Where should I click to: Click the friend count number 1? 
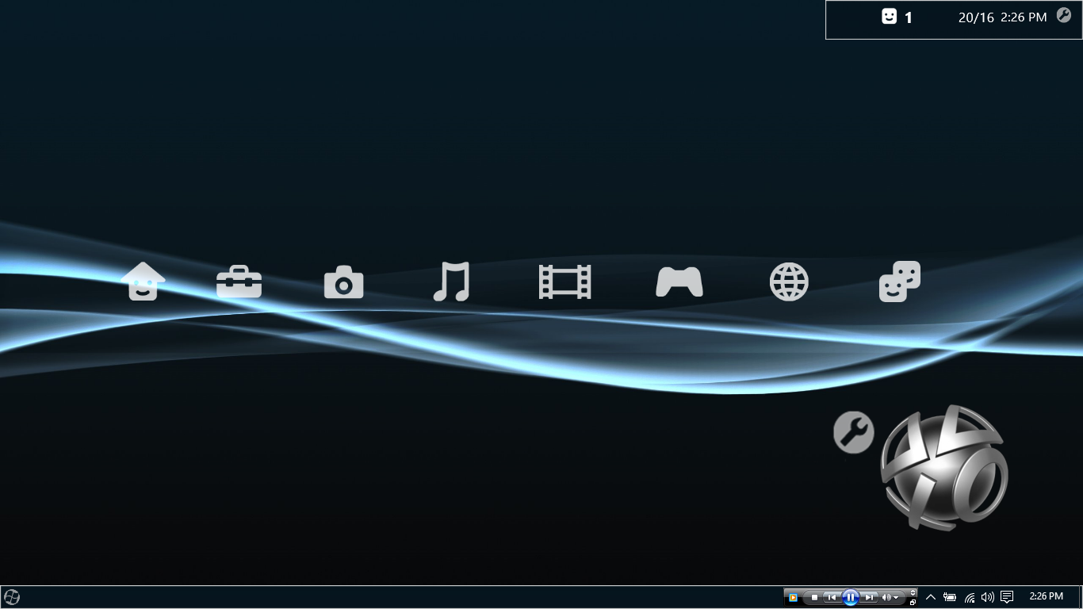tap(909, 17)
